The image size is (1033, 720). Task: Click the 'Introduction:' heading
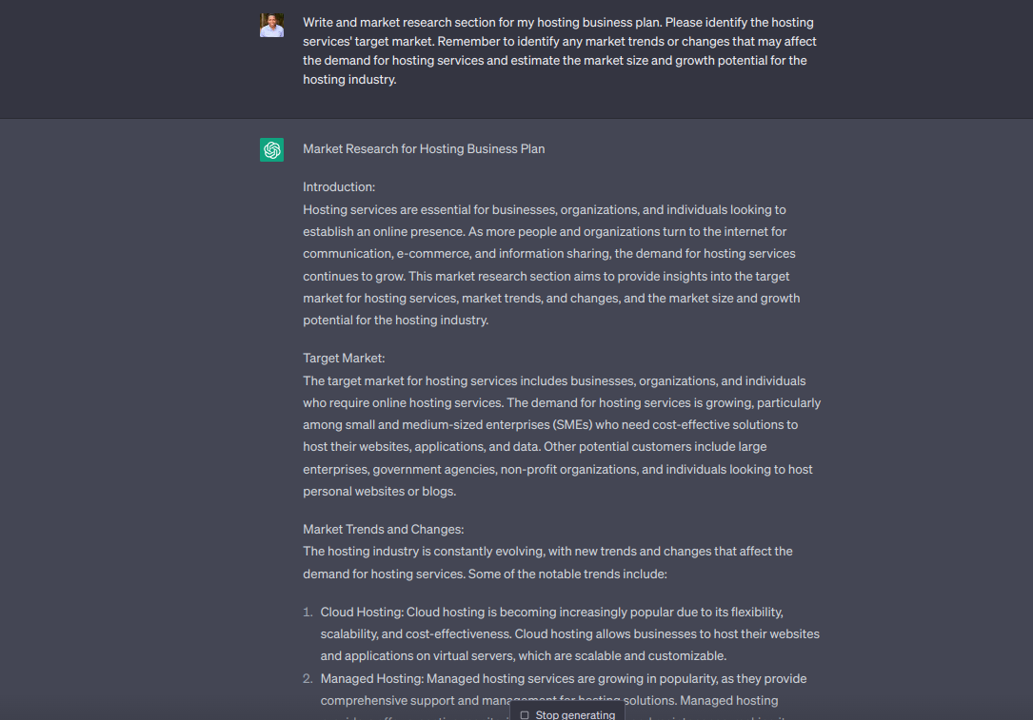pos(339,187)
